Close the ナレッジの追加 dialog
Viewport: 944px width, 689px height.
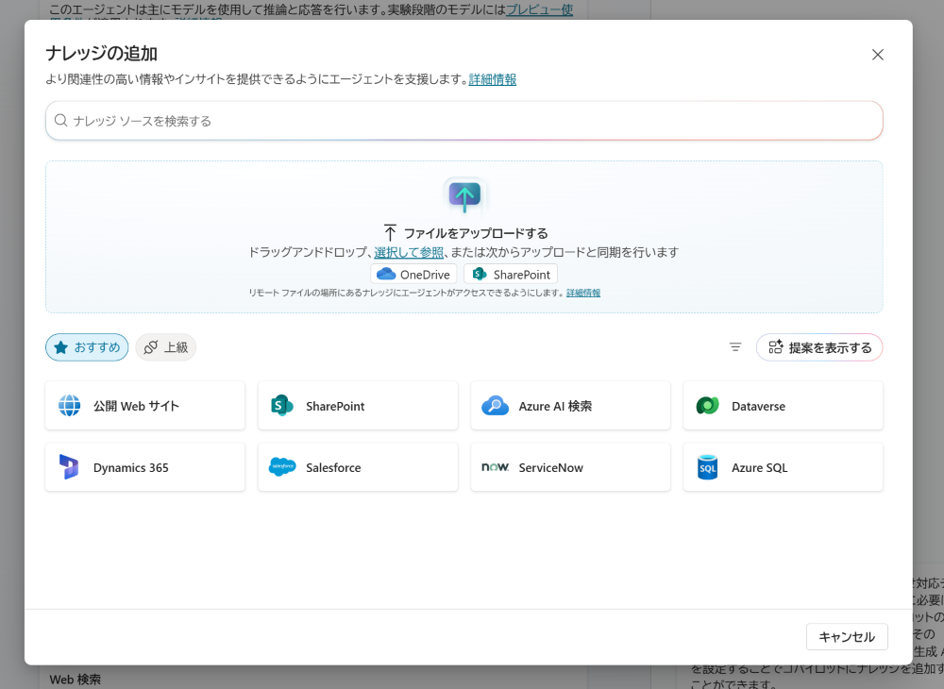[x=878, y=55]
